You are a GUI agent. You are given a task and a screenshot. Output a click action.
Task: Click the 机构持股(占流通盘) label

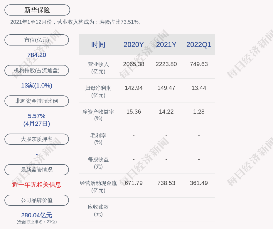coord(37,70)
